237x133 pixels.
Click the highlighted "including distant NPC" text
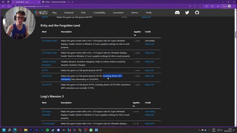coord(113,76)
